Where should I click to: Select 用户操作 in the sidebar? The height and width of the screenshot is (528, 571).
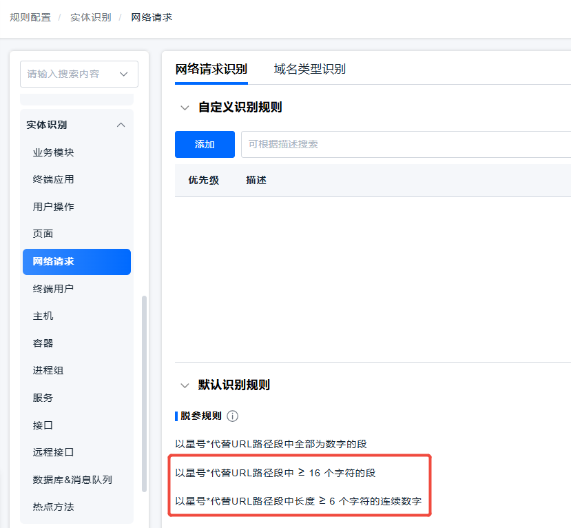pyautogui.click(x=53, y=207)
